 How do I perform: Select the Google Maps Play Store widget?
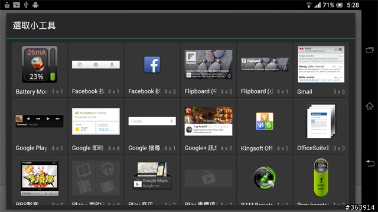[x=152, y=175]
